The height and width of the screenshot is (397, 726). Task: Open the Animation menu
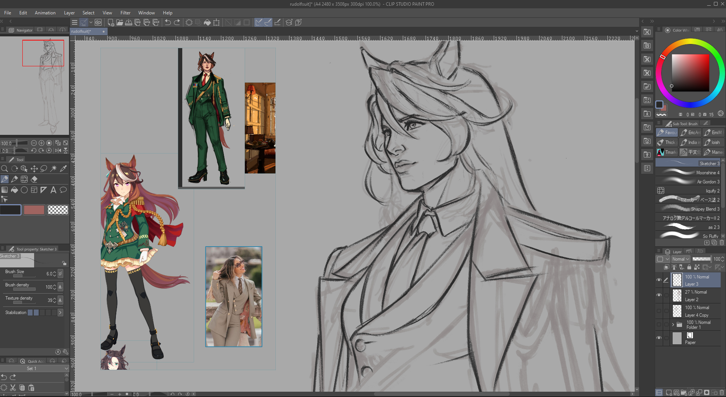[45, 13]
